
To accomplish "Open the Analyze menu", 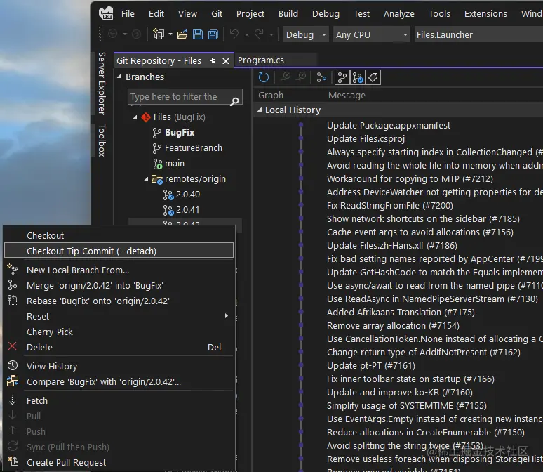I will click(399, 13).
